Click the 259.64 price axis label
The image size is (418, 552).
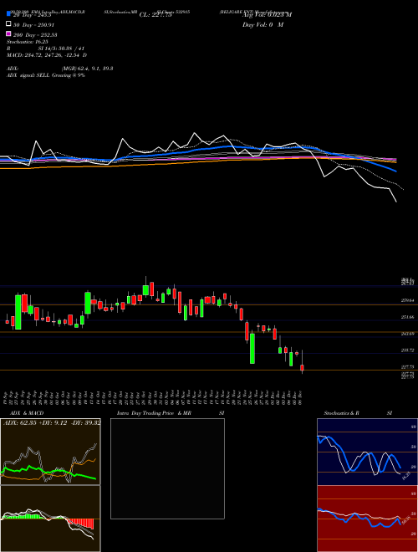[407, 300]
